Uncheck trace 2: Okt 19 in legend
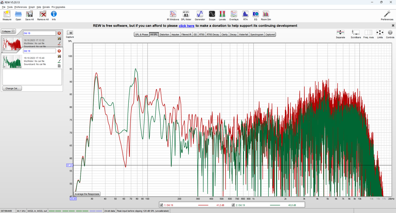Viewport: 396px width, 213px height. coord(233,205)
